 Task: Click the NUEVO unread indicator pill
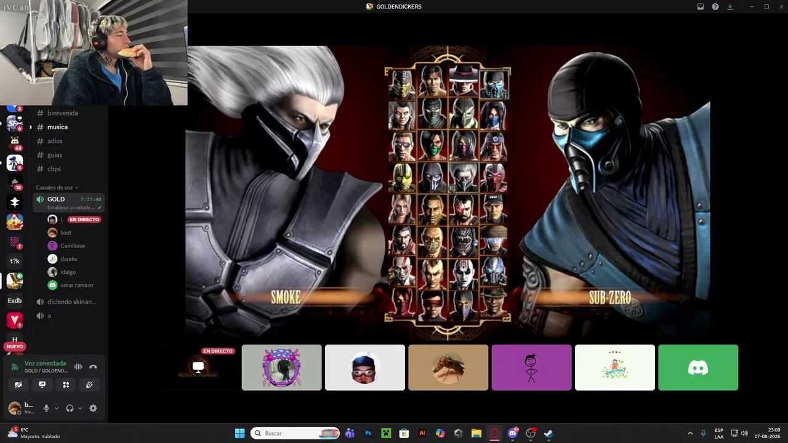[15, 346]
